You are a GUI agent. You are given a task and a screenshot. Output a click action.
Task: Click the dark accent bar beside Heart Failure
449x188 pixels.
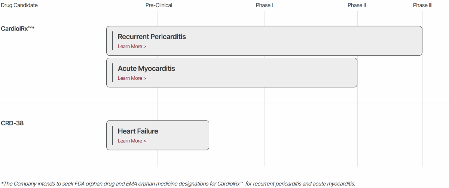pos(112,135)
